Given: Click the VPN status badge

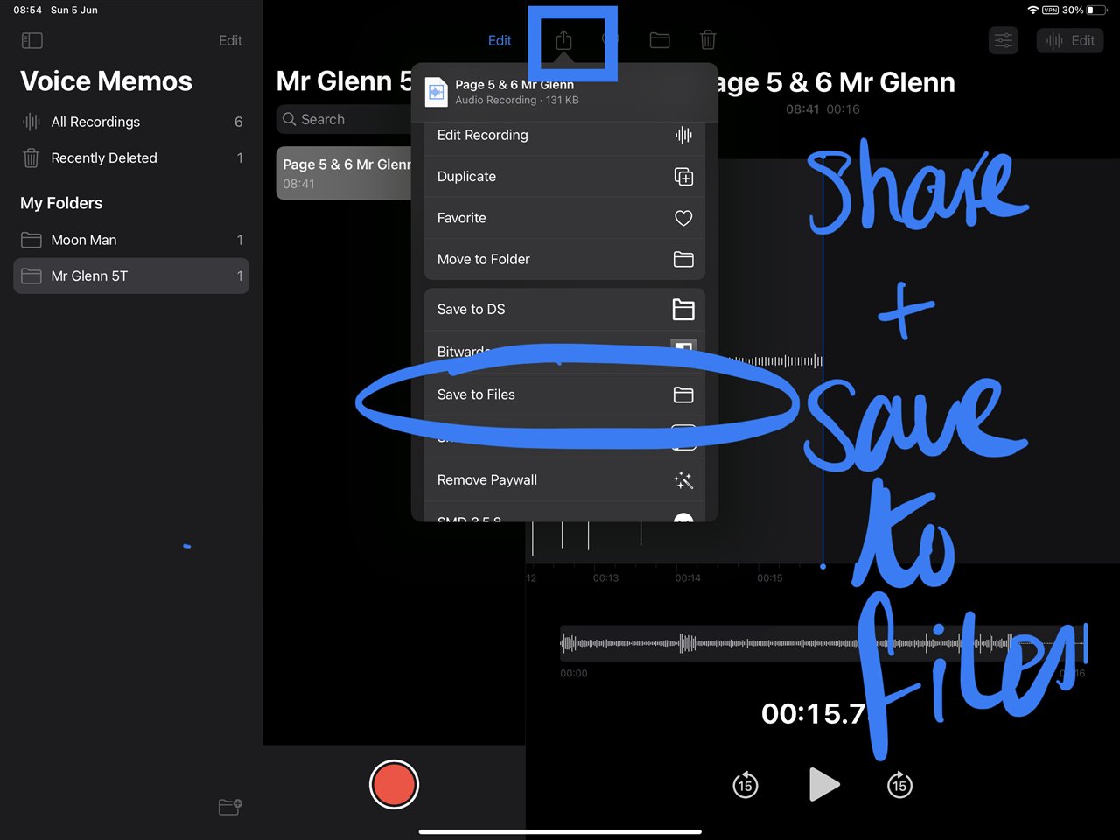Looking at the screenshot, I should (1050, 10).
